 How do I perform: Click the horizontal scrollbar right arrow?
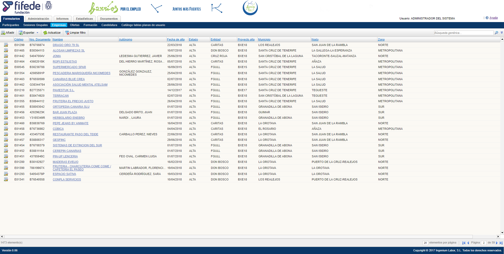[498, 237]
